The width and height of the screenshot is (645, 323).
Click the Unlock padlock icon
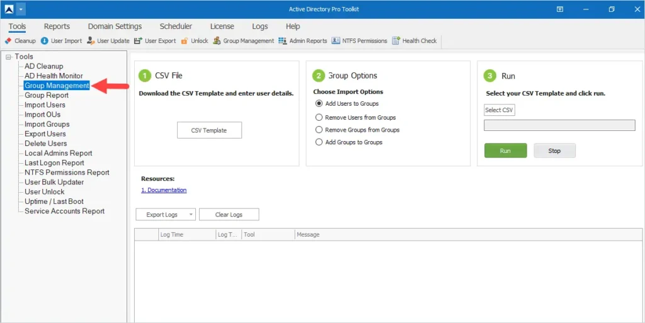coord(185,41)
